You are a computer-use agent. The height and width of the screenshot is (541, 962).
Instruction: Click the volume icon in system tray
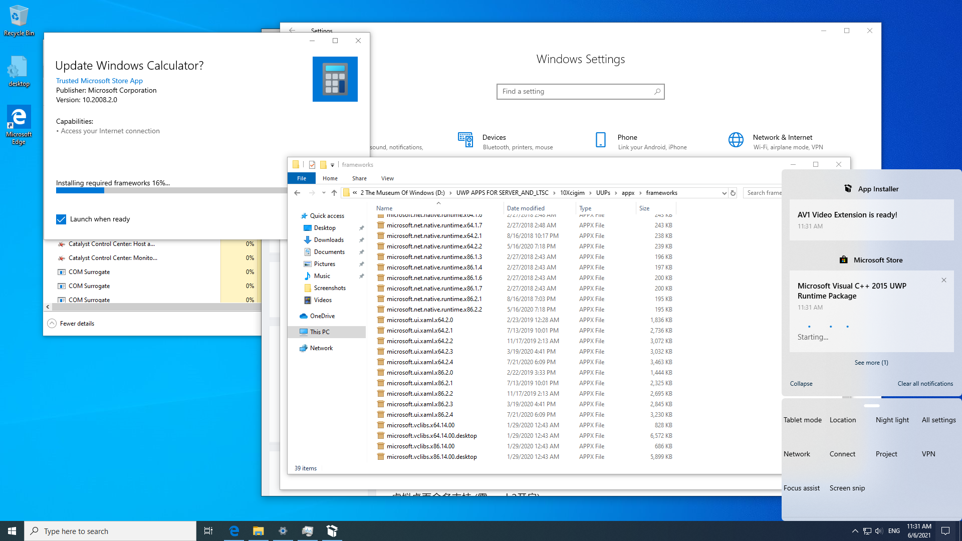pos(879,531)
